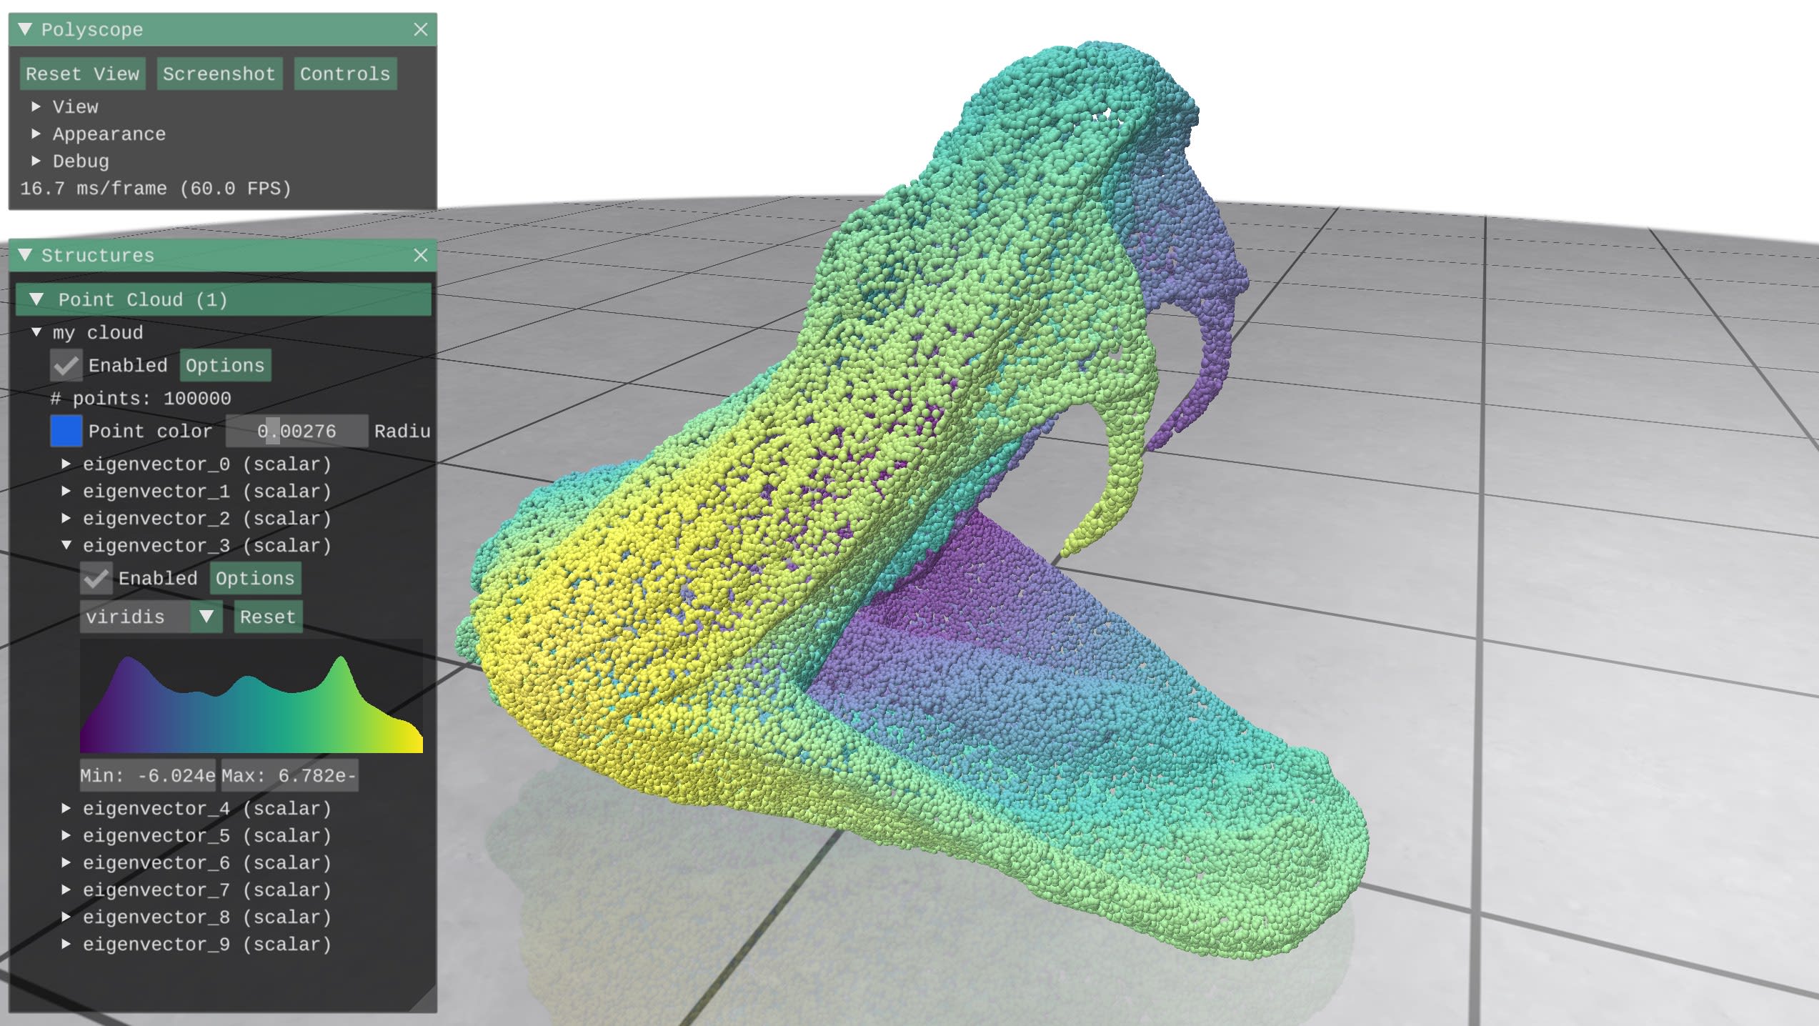The image size is (1819, 1026).
Task: Take a Screenshot
Action: pos(218,74)
